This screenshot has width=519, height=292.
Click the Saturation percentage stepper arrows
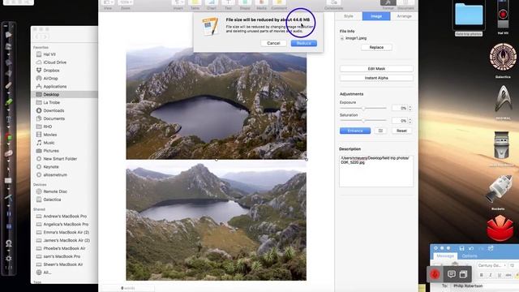click(x=410, y=121)
